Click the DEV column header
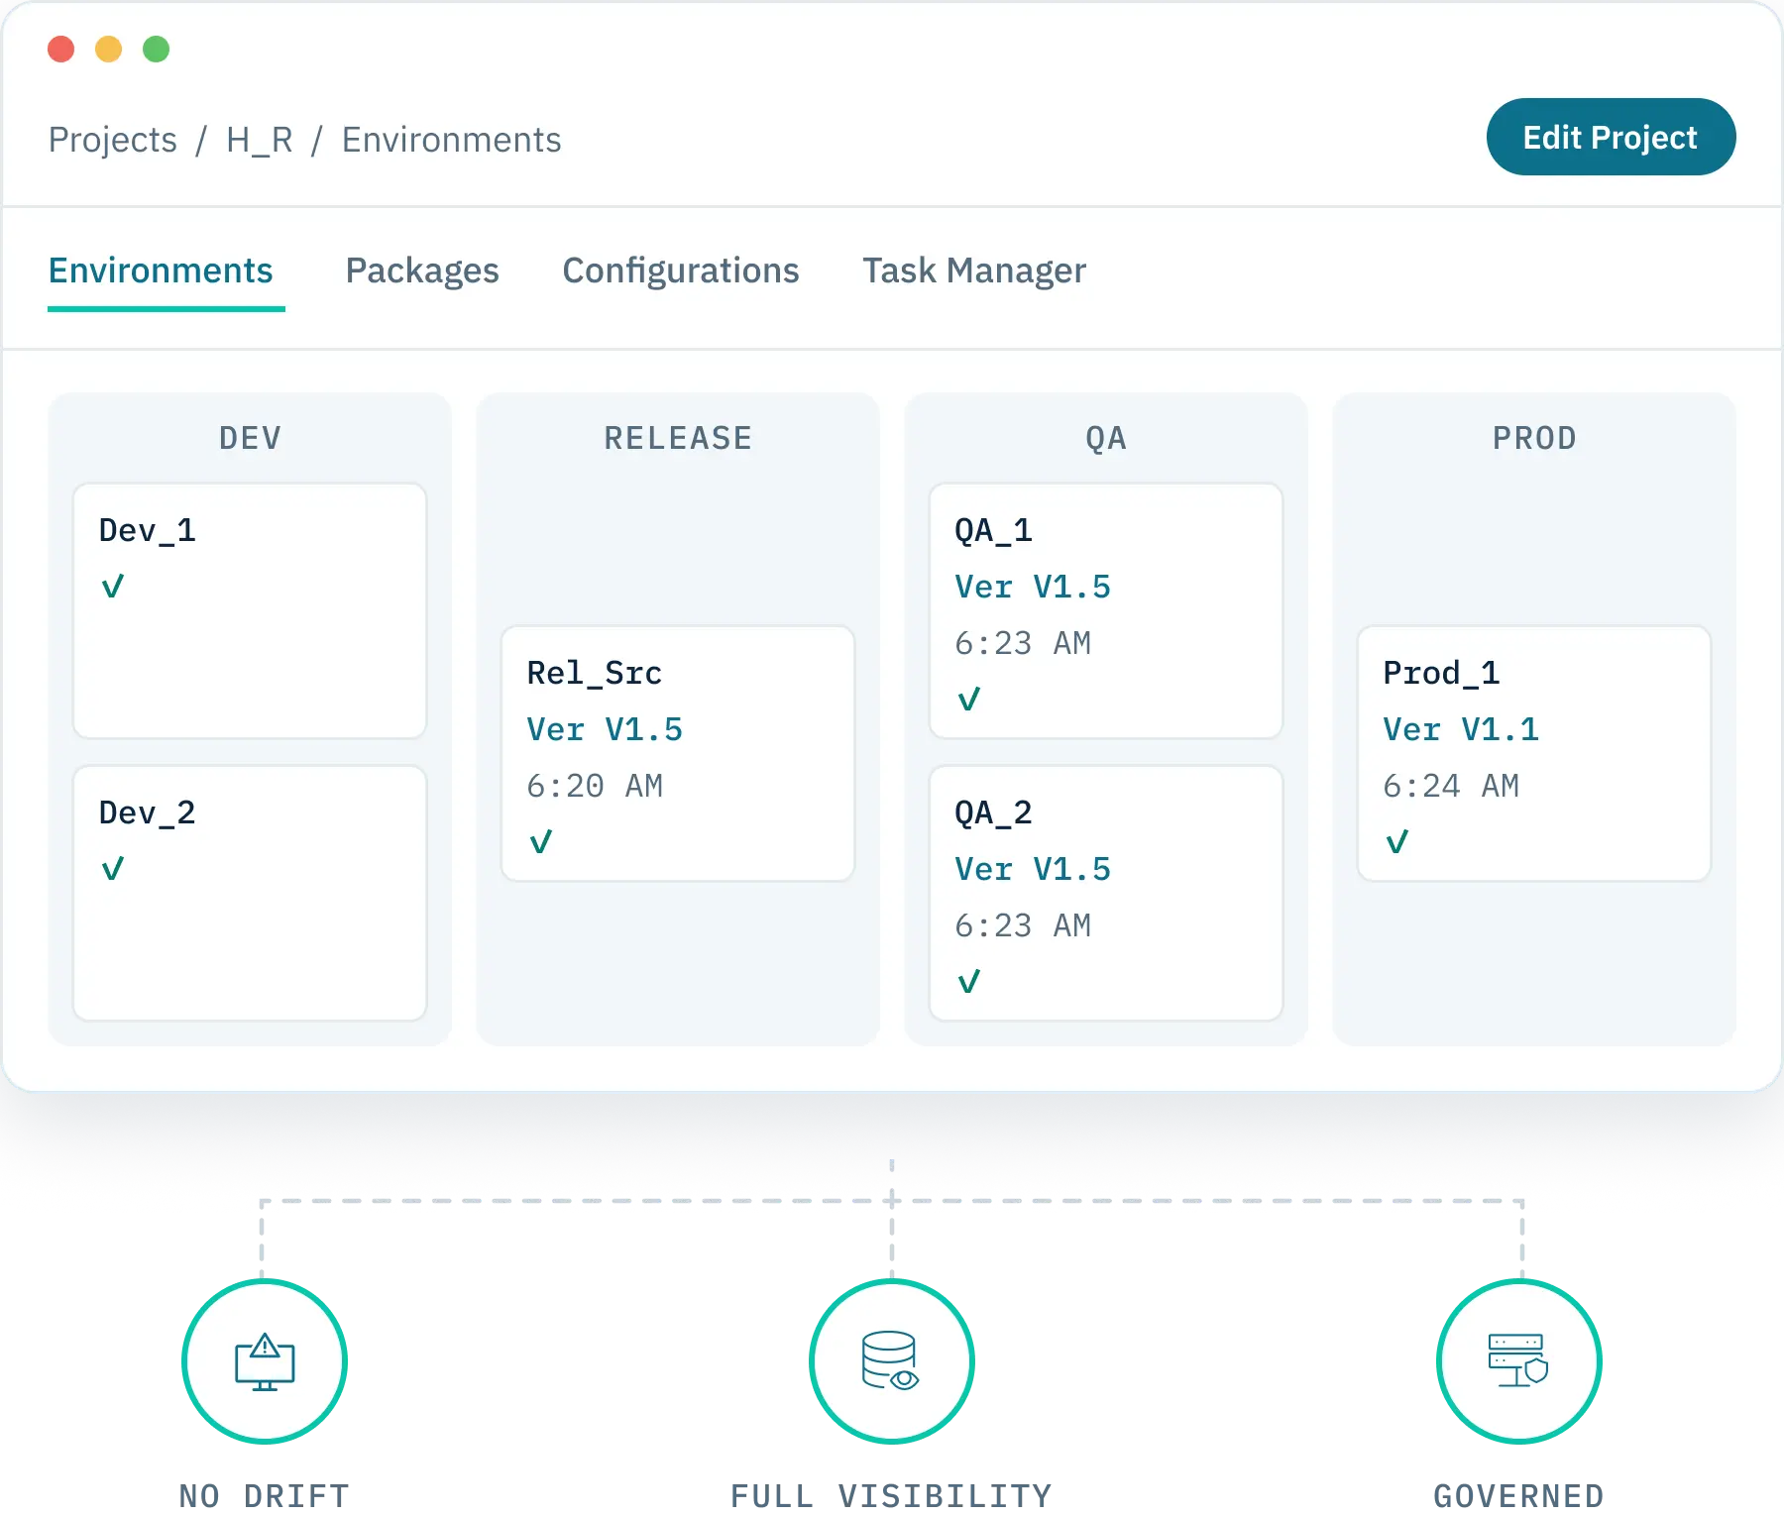1784x1516 pixels. pos(251,438)
